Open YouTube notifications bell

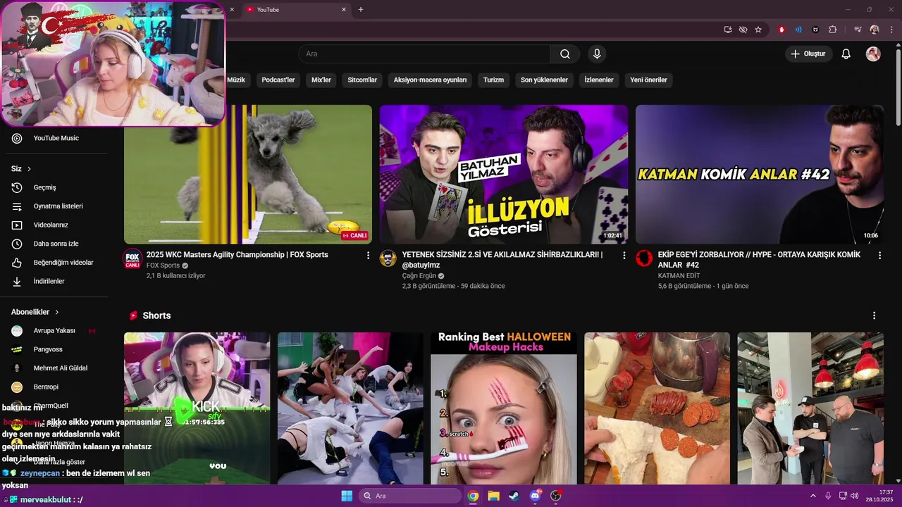point(846,54)
